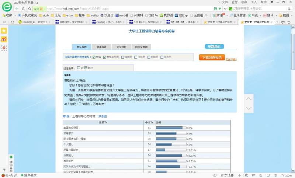This screenshot has width=295, height=178.
Task: Open the 文件 menu
Action: pos(225,2)
